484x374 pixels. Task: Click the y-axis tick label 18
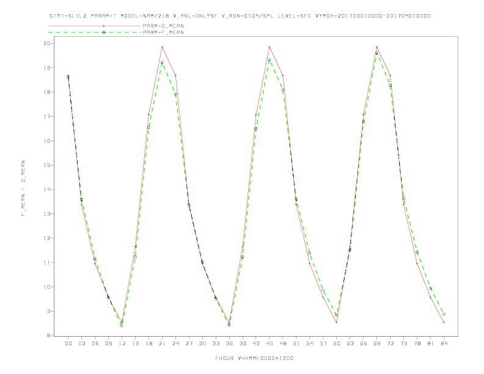[x=46, y=92]
